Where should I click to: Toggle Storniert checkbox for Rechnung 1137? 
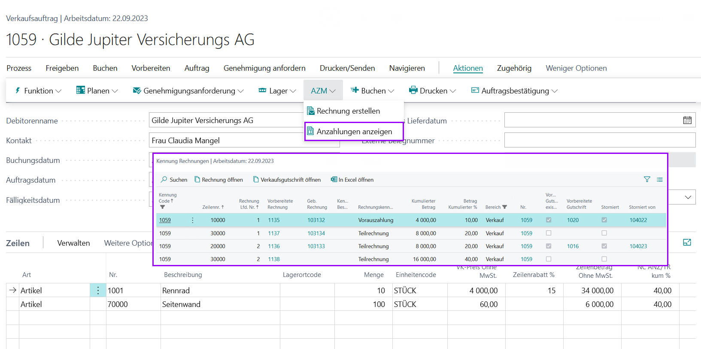click(x=604, y=233)
